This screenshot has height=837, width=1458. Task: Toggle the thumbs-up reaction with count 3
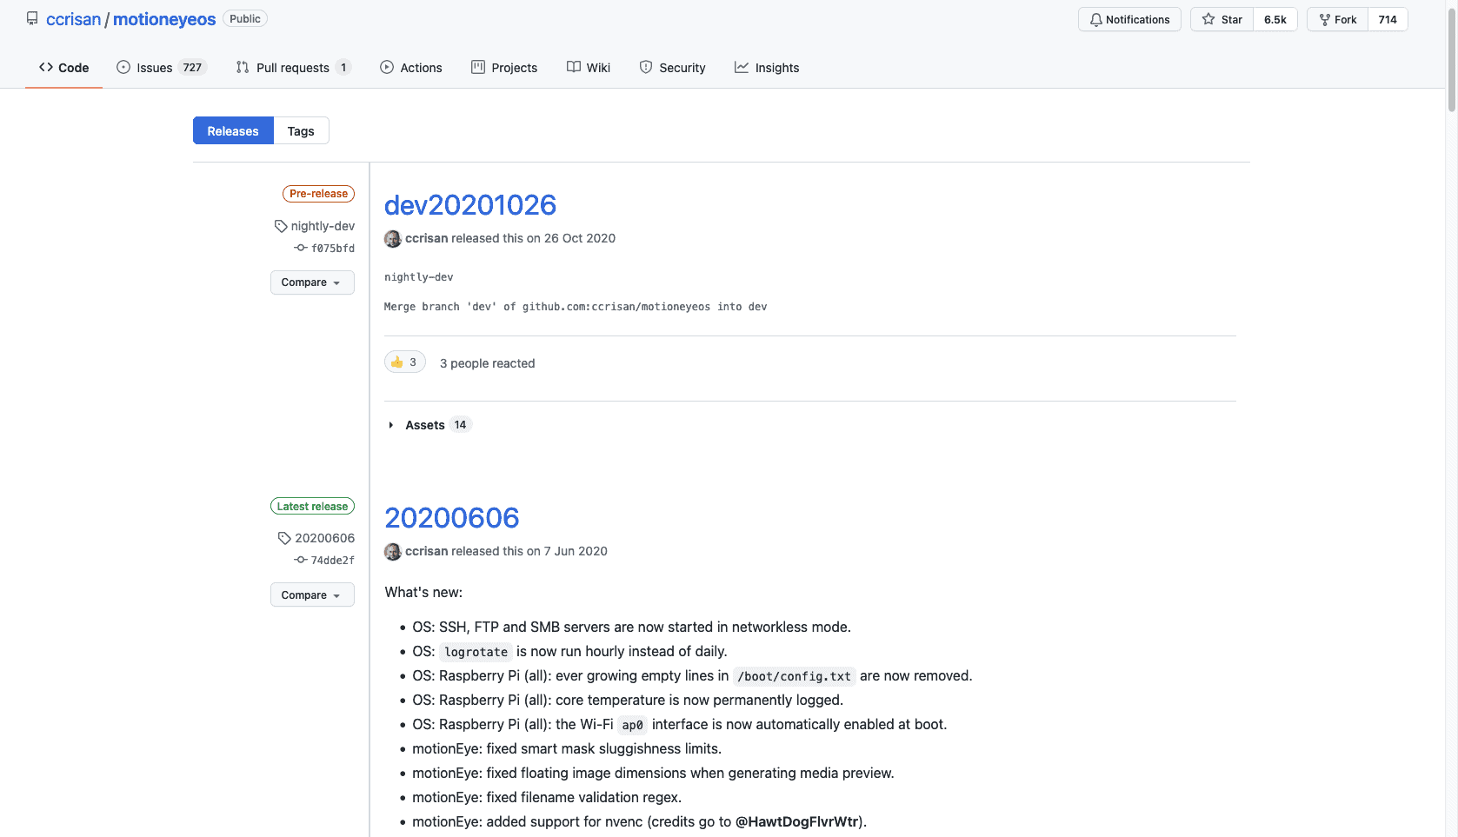click(x=405, y=362)
